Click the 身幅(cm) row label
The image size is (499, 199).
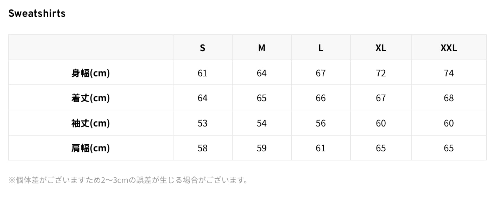click(90, 73)
